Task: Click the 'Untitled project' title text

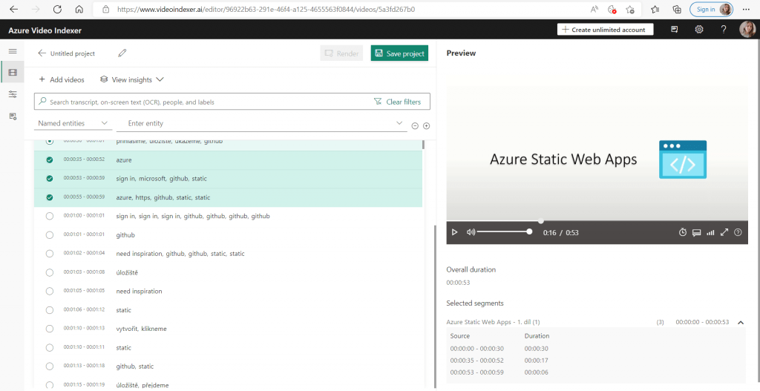Action: (73, 53)
